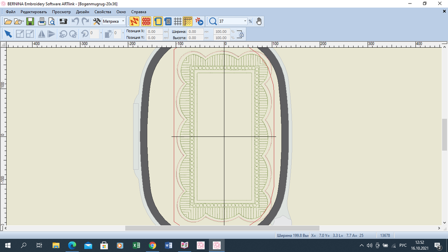Open Windows taskbar search

click(24, 245)
